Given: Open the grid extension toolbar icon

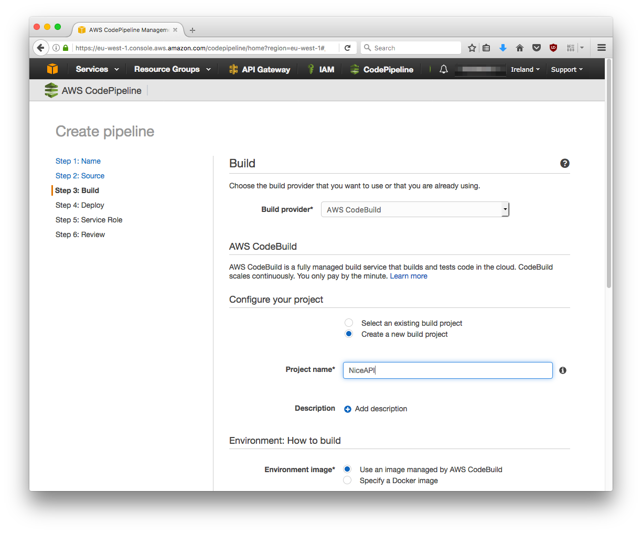Looking at the screenshot, I should pos(571,48).
